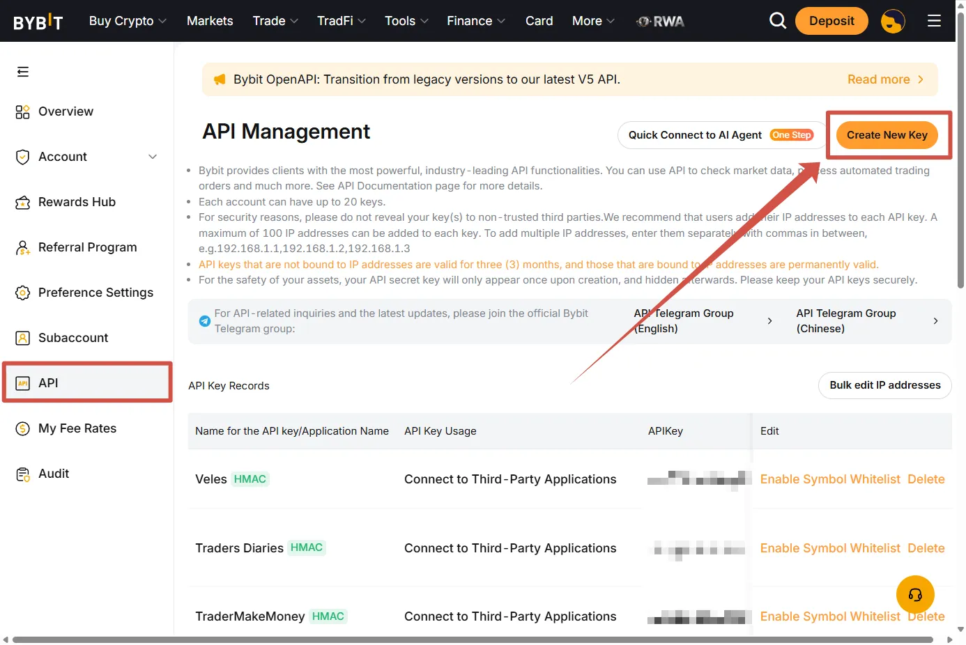This screenshot has height=645, width=966.
Task: Click the 'Veles' key name
Action: (x=211, y=479)
